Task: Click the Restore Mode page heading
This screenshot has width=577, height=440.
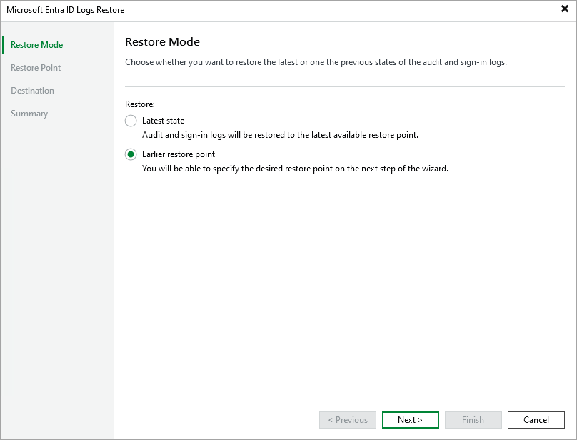Action: [163, 41]
